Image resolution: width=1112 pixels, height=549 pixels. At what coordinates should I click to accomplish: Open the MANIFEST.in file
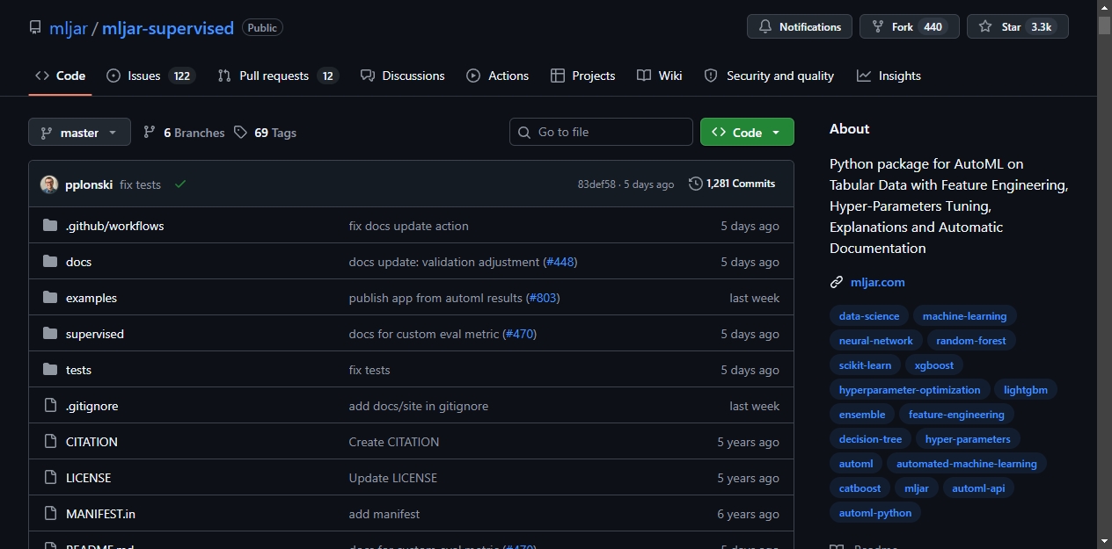click(x=100, y=514)
